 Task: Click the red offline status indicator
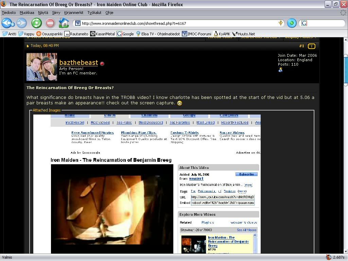[102, 64]
